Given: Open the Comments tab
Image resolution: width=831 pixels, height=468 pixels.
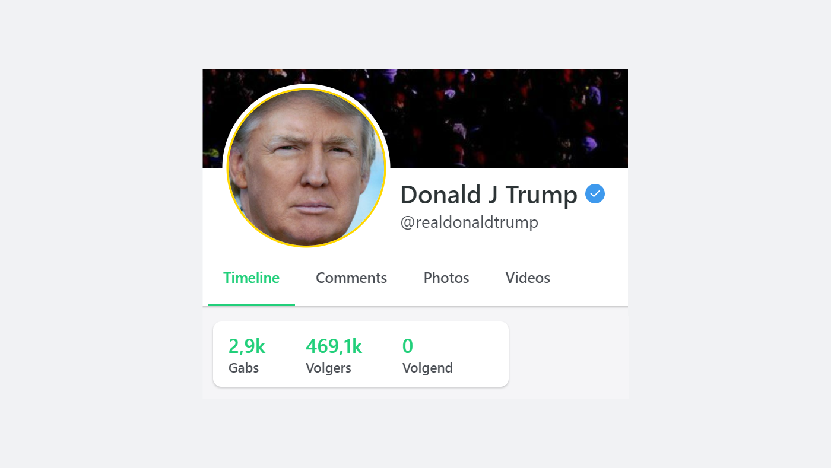Looking at the screenshot, I should pyautogui.click(x=351, y=278).
